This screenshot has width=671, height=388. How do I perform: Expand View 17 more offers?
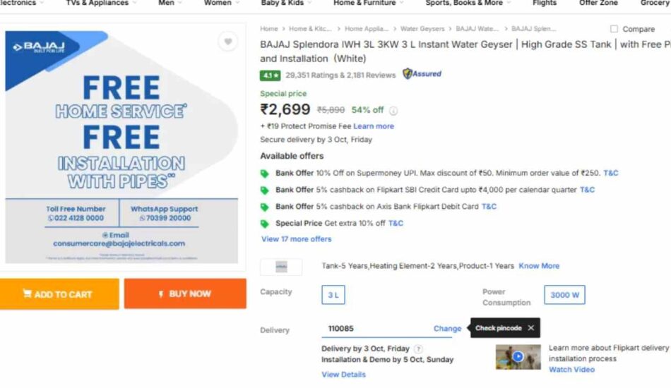pos(296,239)
